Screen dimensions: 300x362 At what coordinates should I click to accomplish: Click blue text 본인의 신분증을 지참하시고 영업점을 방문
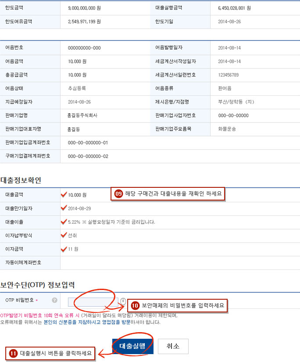(87, 322)
